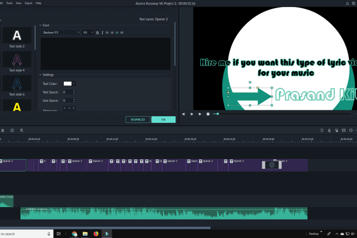Click inside the dark text editing box

[105, 54]
